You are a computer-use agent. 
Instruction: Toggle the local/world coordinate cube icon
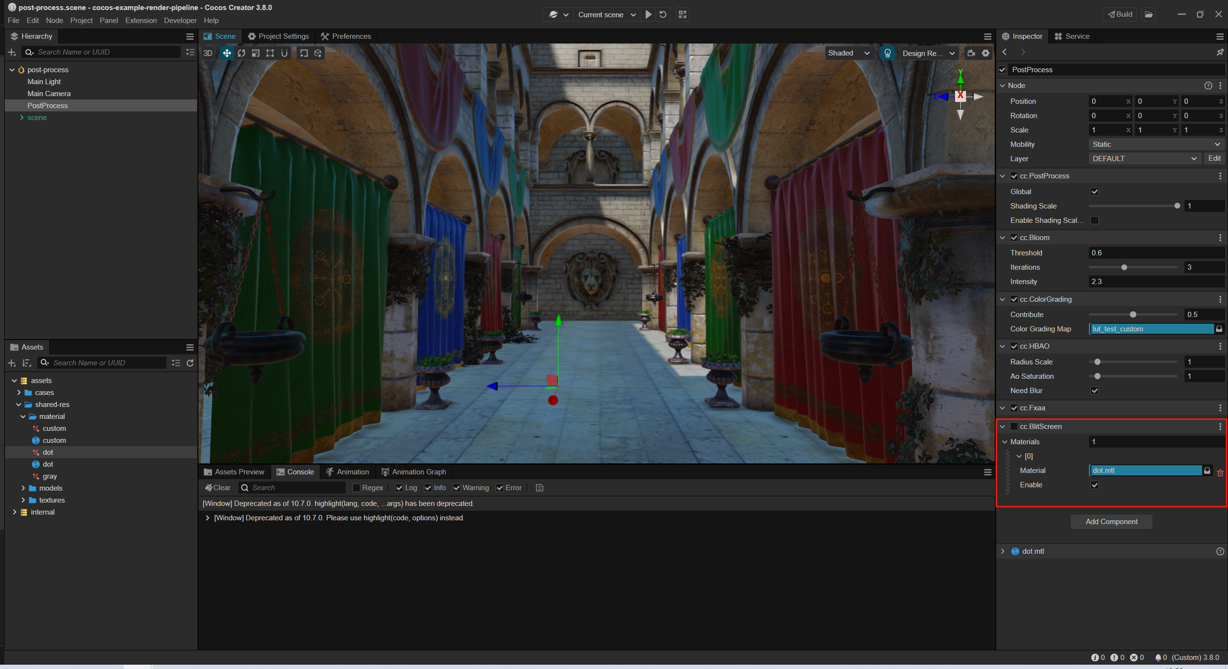318,53
